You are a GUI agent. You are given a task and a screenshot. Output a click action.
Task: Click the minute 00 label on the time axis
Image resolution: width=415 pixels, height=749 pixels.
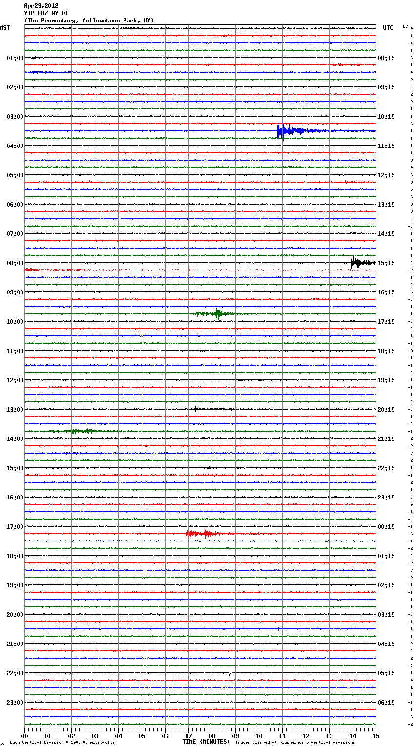(x=25, y=736)
